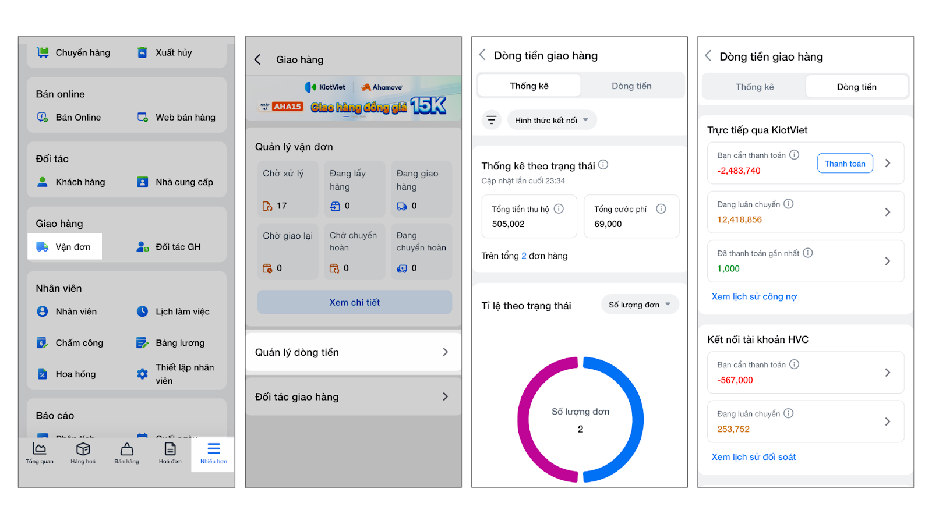The image size is (932, 524).
Task: Switch to the Dòng tiền tab
Action: [x=631, y=86]
